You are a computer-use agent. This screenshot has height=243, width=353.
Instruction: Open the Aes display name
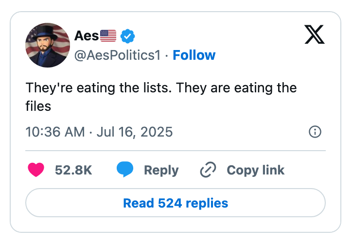click(x=87, y=35)
